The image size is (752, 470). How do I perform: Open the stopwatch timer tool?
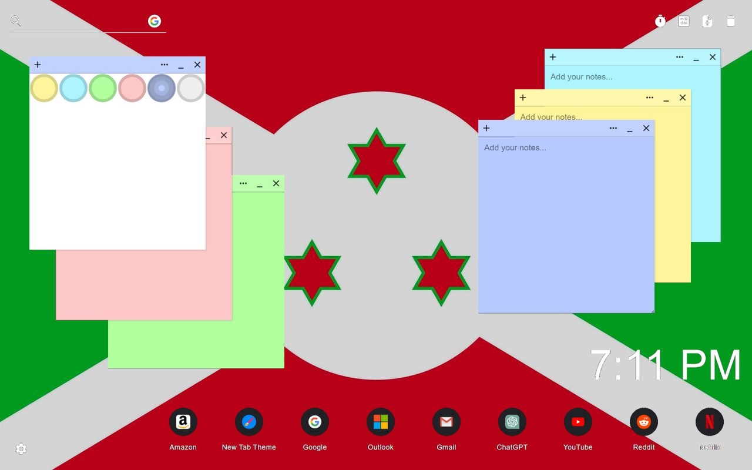(x=660, y=21)
